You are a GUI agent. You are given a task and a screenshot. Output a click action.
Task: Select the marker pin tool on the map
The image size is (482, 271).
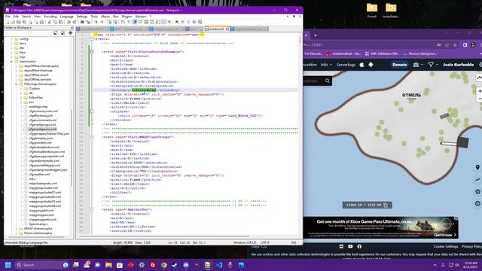click(x=477, y=167)
